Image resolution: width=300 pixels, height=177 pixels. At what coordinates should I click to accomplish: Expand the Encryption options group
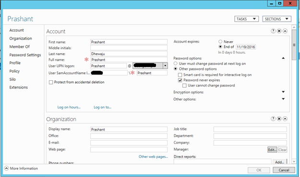(x=283, y=92)
